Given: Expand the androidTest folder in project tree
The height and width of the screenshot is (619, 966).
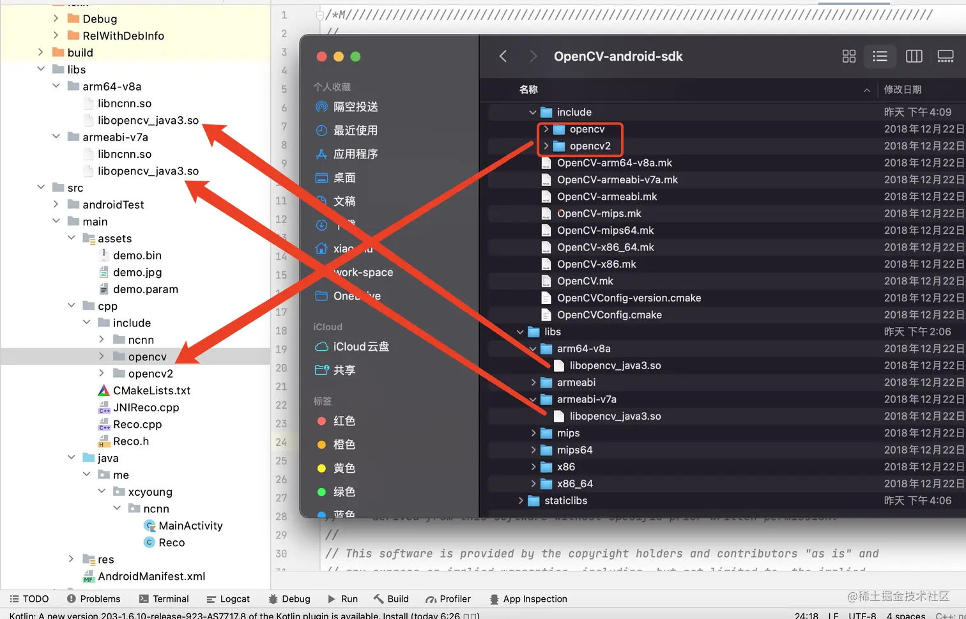Looking at the screenshot, I should pyautogui.click(x=56, y=204).
